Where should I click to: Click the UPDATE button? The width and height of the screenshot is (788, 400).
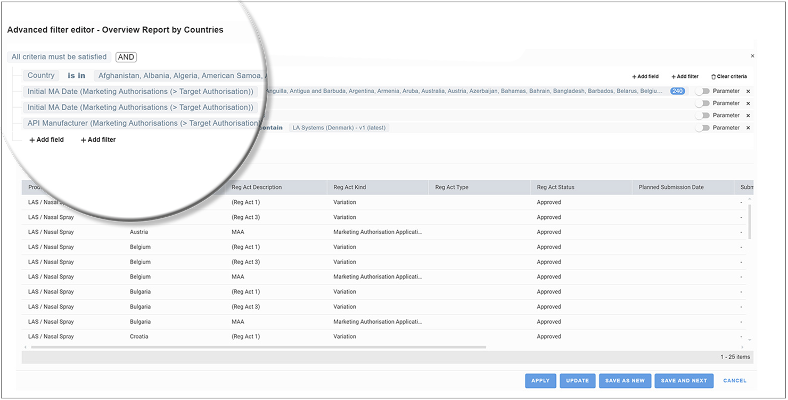click(x=577, y=381)
